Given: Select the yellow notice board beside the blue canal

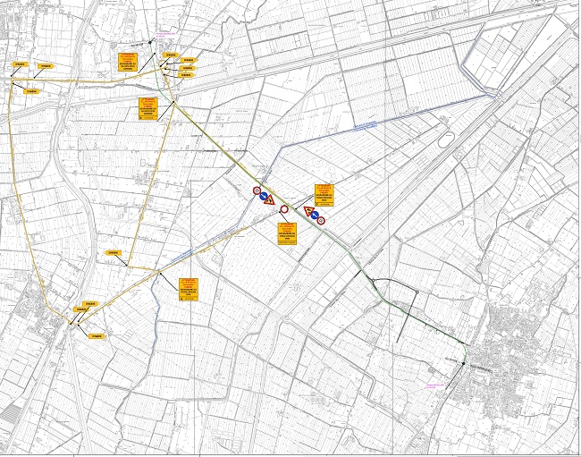Looking at the screenshot, I should coord(189,289).
